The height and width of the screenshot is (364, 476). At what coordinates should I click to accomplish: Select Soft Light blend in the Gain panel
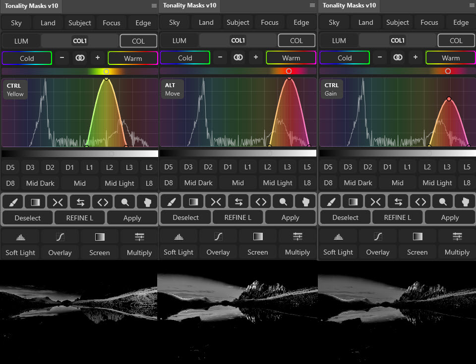(x=338, y=252)
